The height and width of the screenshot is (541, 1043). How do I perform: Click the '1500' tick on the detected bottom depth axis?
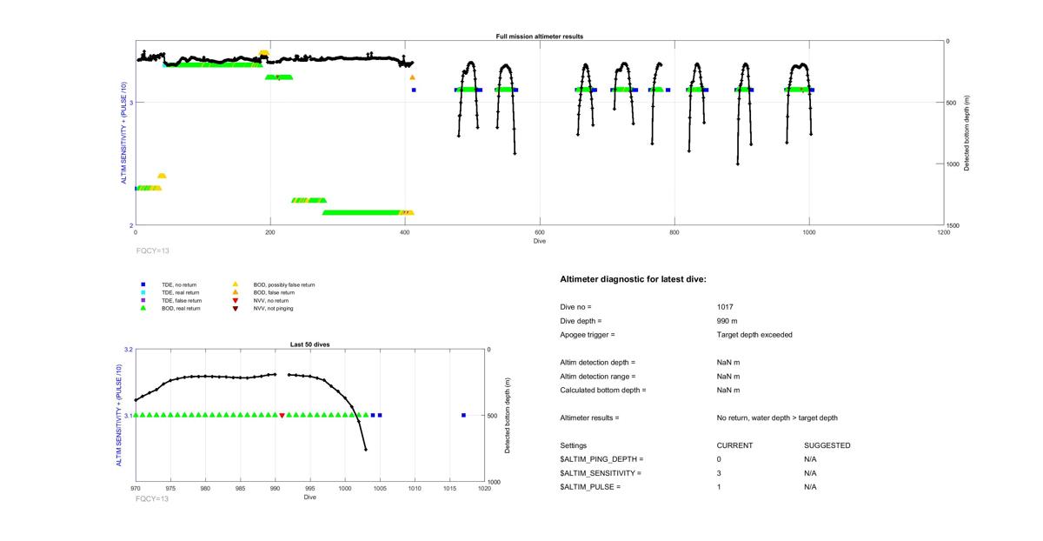[x=954, y=225]
